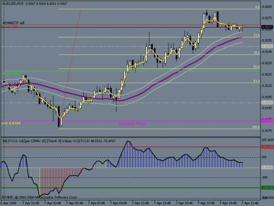Click the 100 indicator scale value
The image size is (274, 206).
point(264,157)
